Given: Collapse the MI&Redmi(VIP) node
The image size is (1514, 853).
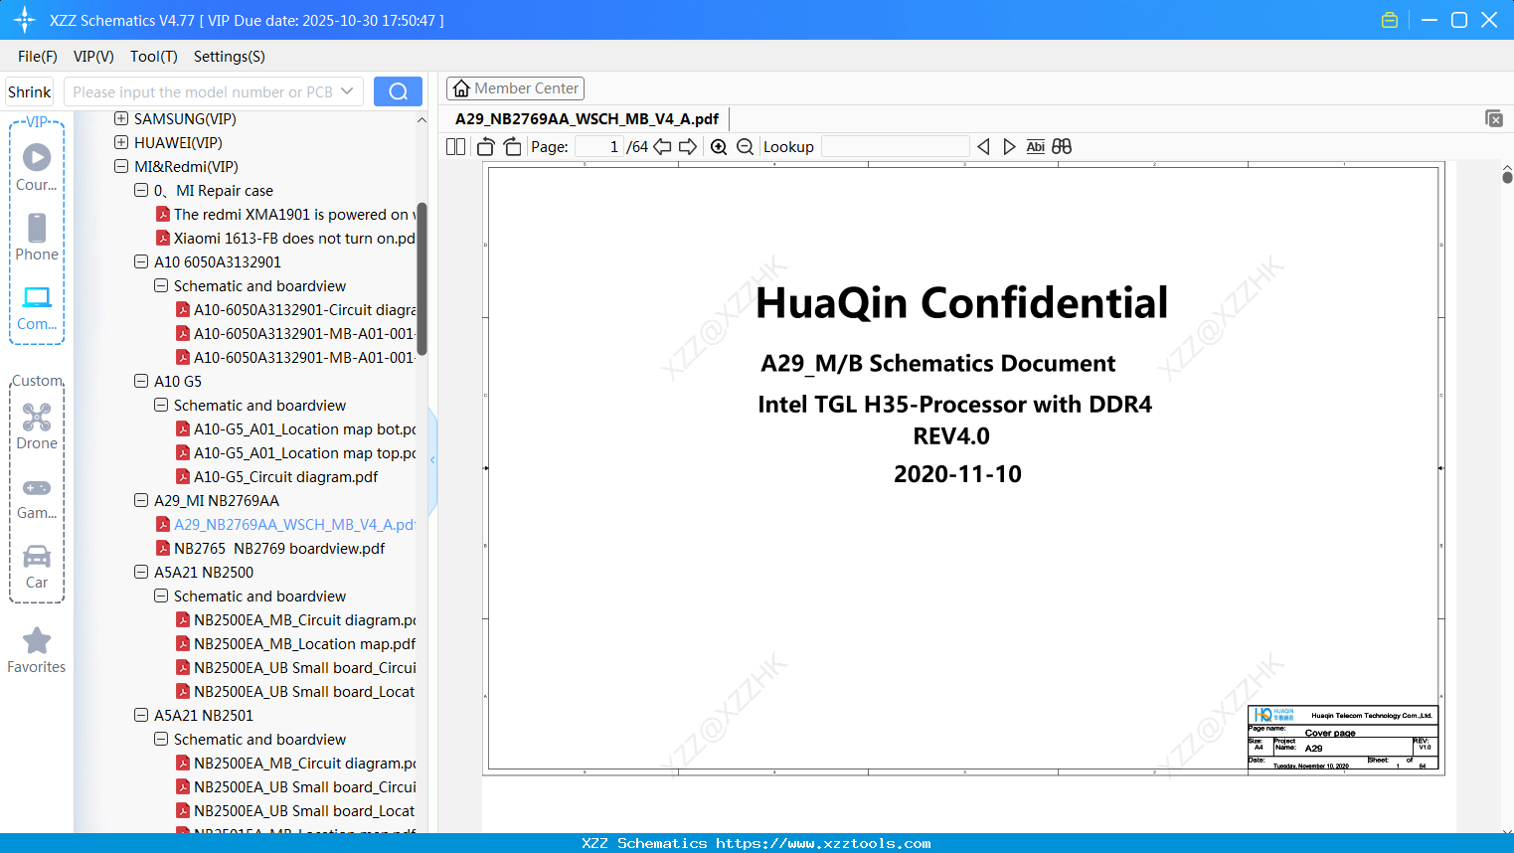Looking at the screenshot, I should coord(121,167).
